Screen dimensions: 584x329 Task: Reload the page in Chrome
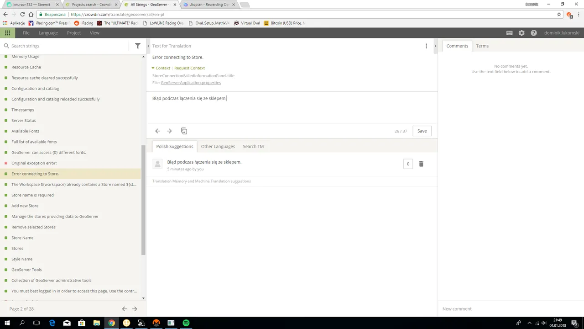(22, 14)
